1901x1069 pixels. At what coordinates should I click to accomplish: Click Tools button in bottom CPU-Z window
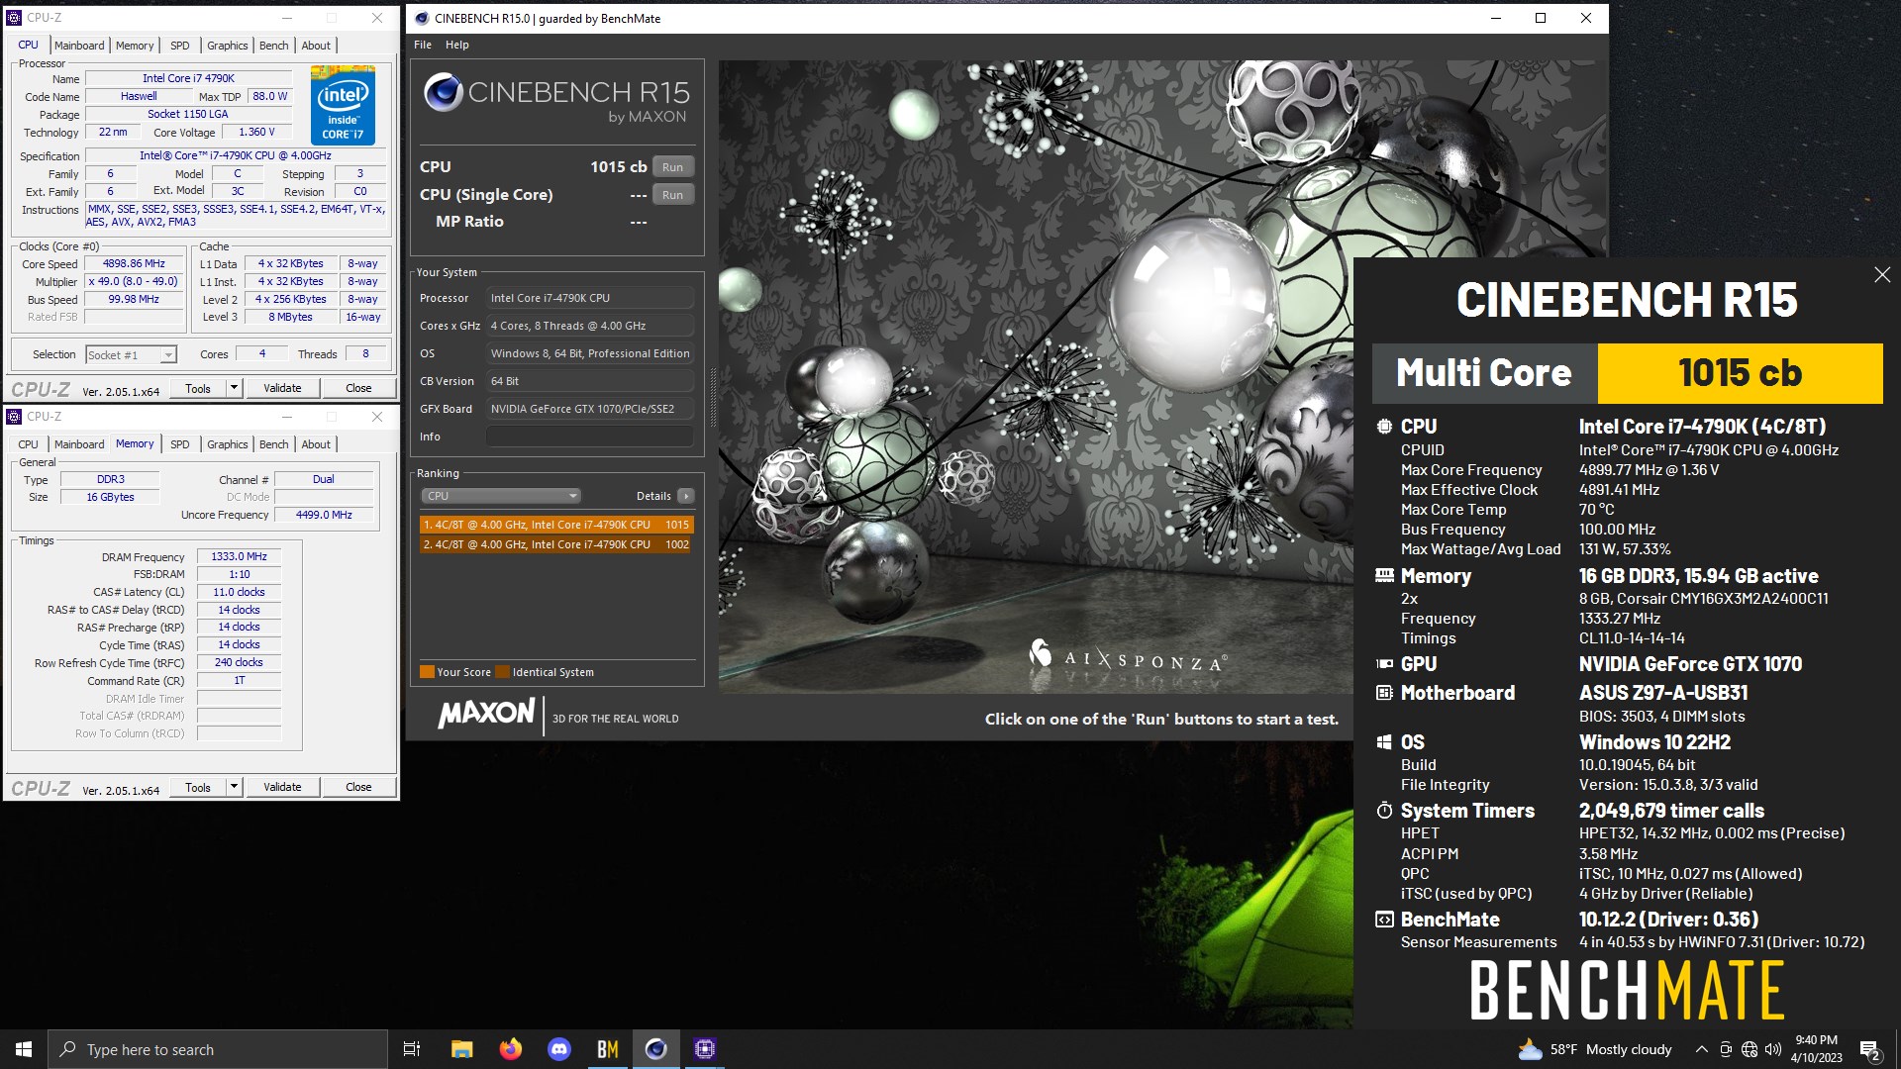[x=198, y=787]
